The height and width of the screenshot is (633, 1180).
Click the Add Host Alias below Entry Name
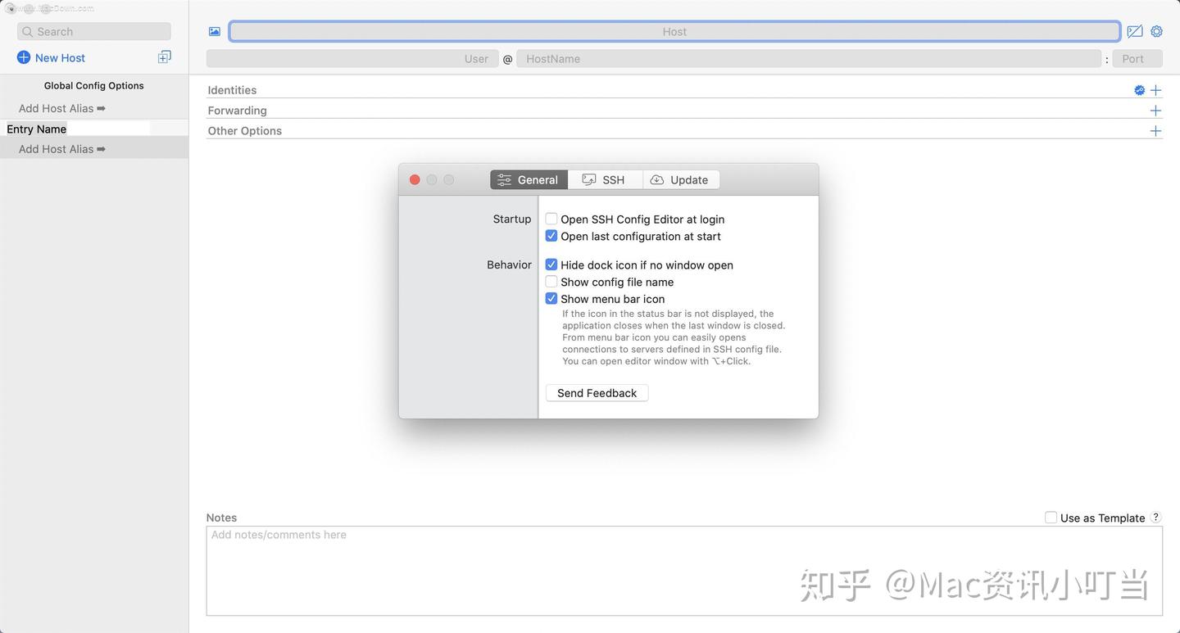pyautogui.click(x=62, y=149)
